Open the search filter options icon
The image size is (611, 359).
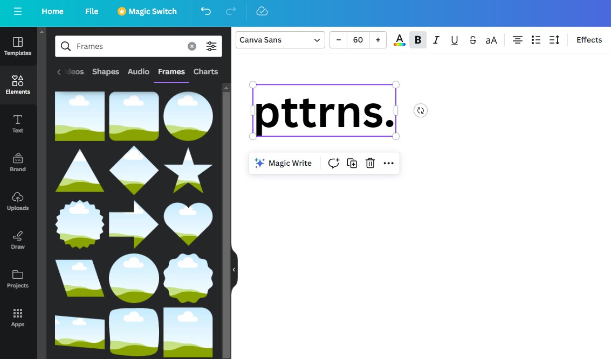tap(211, 46)
